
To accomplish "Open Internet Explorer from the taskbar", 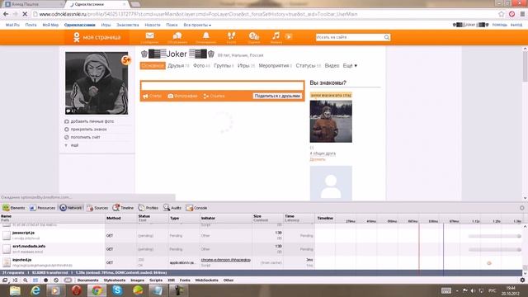I will coord(35,290).
